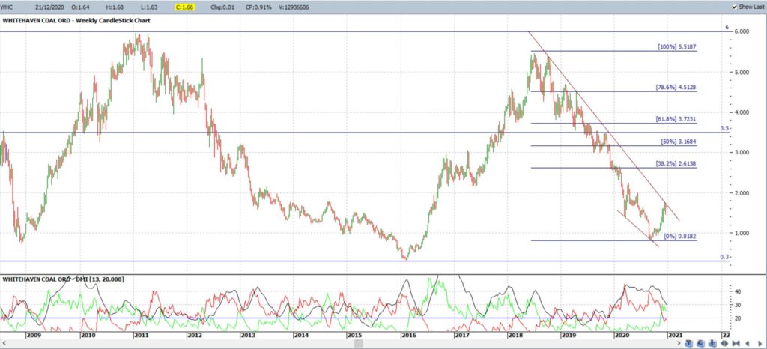The image size is (767, 349).
Task: Click the scroll-right triangle icon
Action: click(x=760, y=343)
